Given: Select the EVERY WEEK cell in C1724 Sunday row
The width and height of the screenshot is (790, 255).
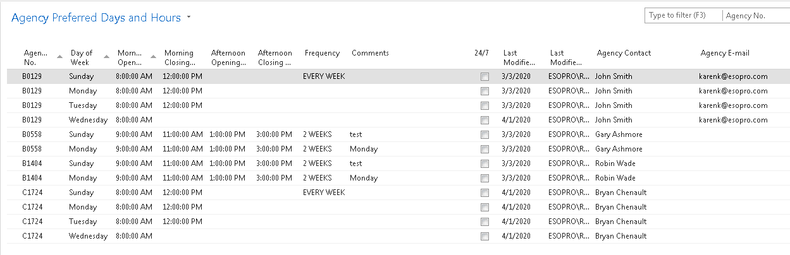Looking at the screenshot, I should [324, 193].
